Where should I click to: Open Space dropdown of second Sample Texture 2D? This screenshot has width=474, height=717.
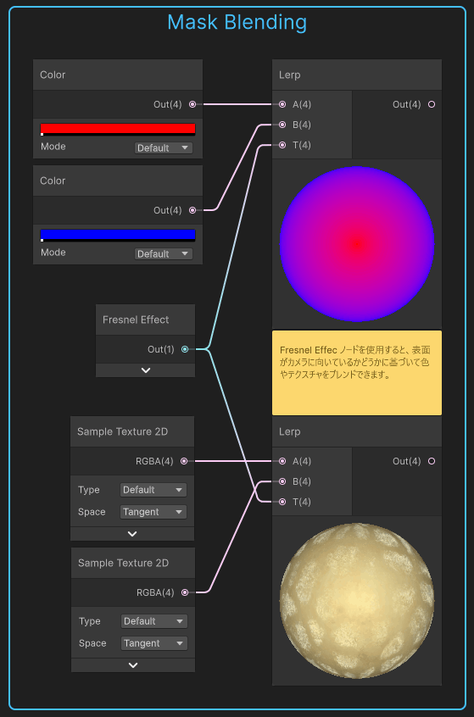(154, 643)
